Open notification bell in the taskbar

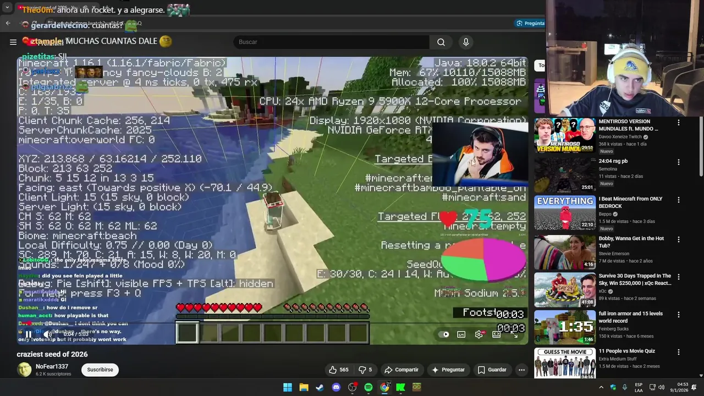point(694,387)
